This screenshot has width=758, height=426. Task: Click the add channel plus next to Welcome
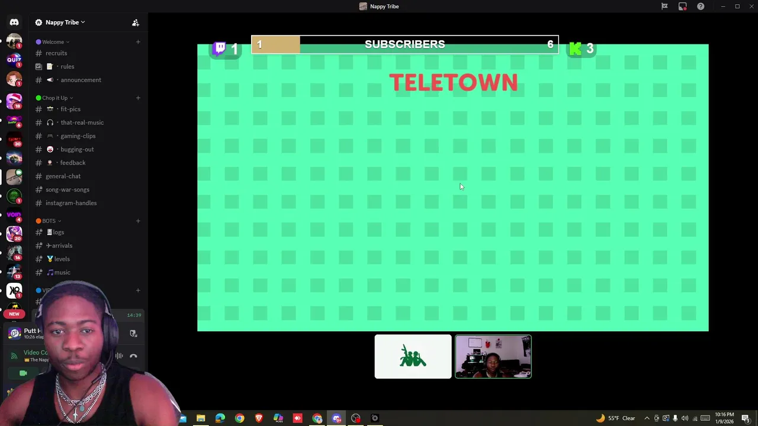point(138,42)
